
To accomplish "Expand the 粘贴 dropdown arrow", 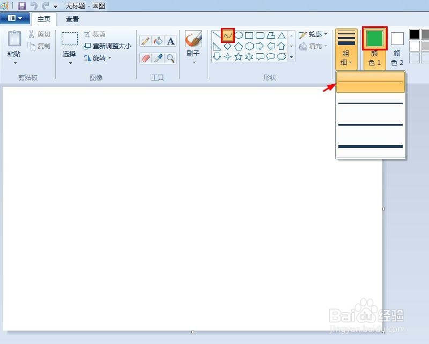I will click(15, 63).
